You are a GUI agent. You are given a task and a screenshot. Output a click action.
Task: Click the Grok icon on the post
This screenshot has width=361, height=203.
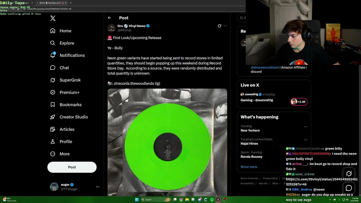(x=219, y=26)
